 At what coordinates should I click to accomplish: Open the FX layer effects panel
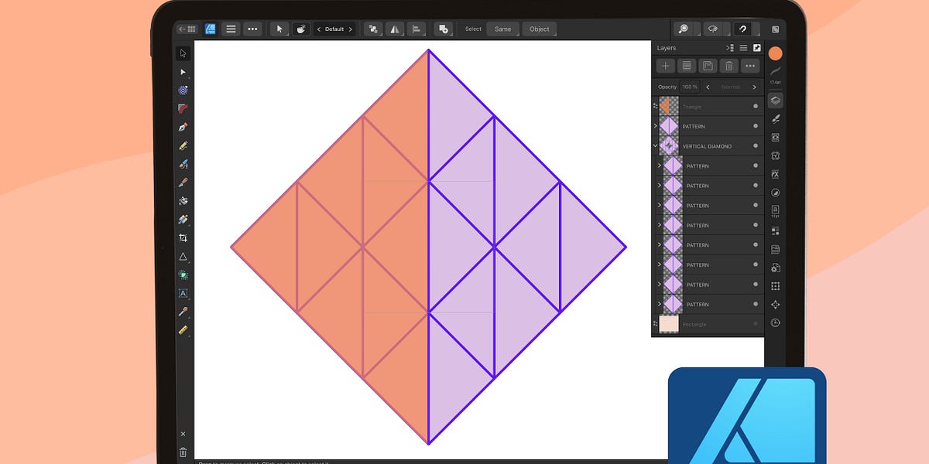[x=775, y=174]
